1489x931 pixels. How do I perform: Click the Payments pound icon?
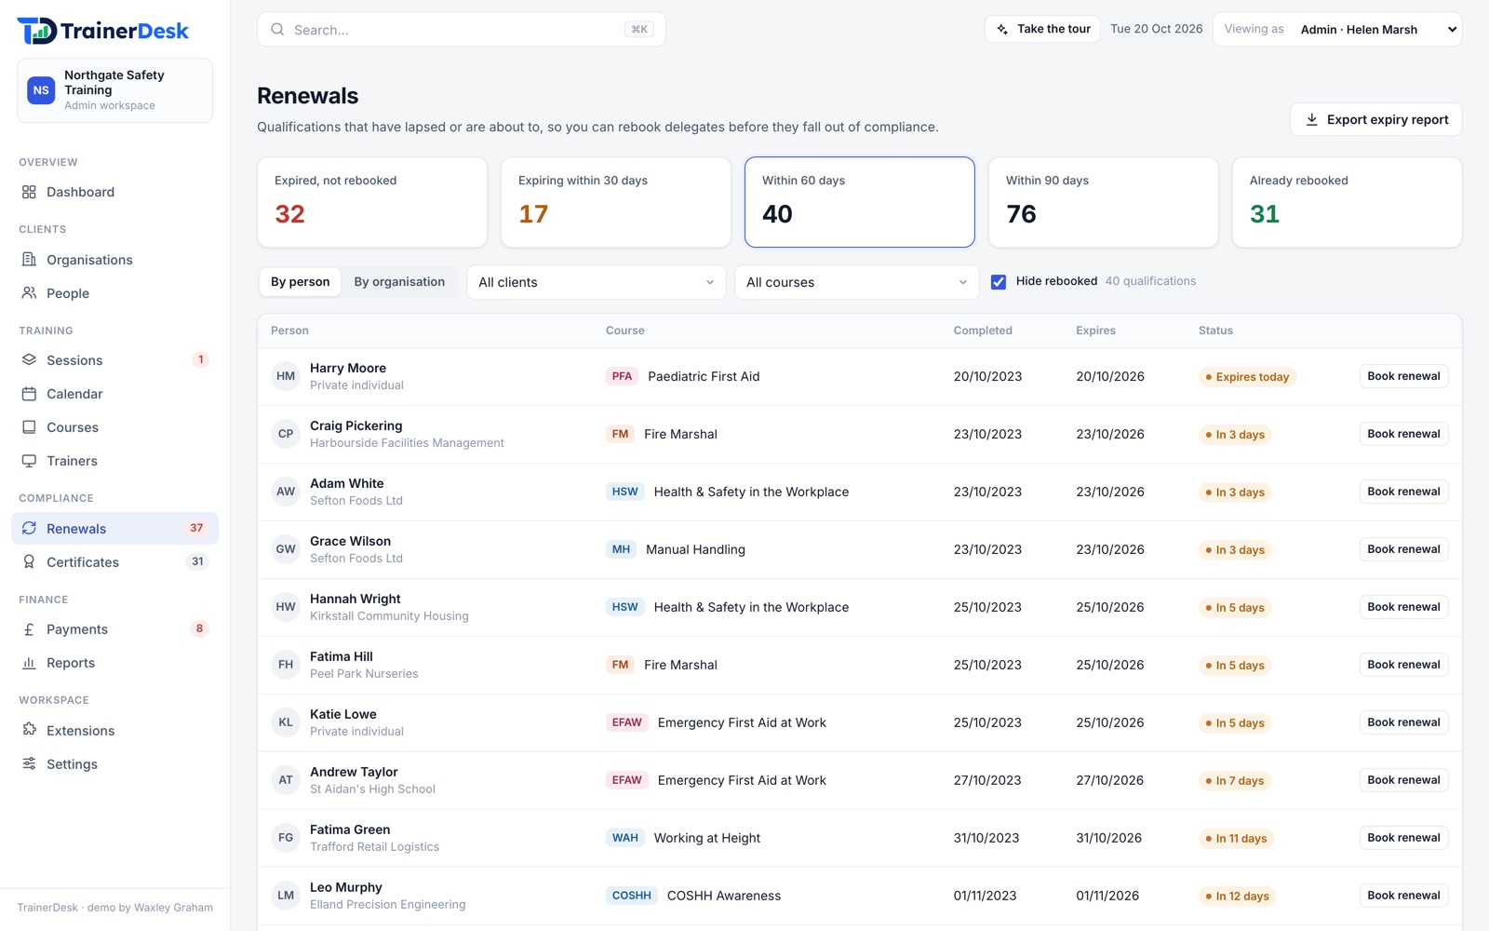point(29,628)
